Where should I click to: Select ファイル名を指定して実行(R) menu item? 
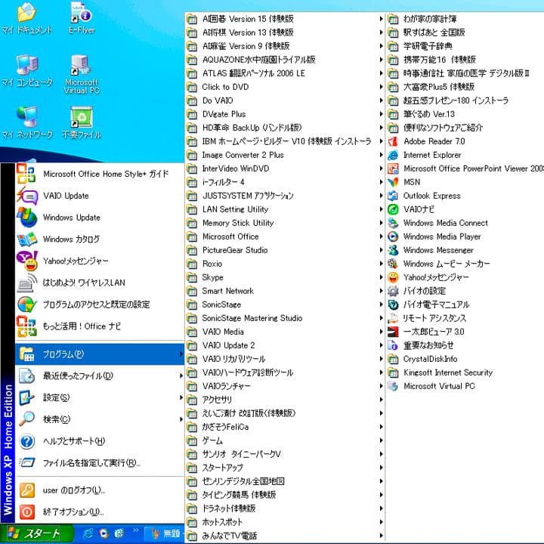[100, 463]
